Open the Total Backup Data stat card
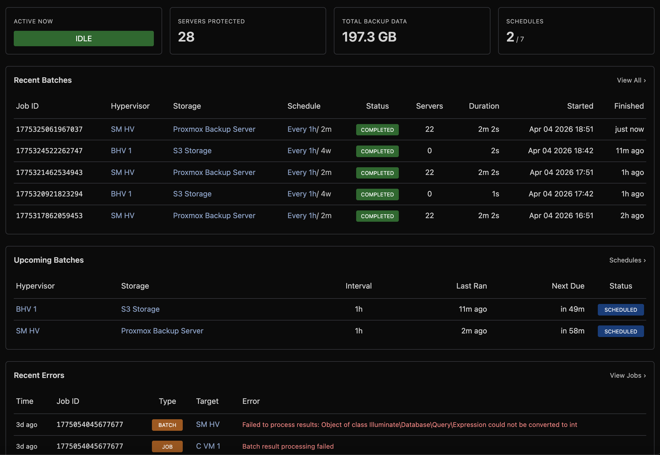Viewport: 660px width, 455px height. (412, 31)
